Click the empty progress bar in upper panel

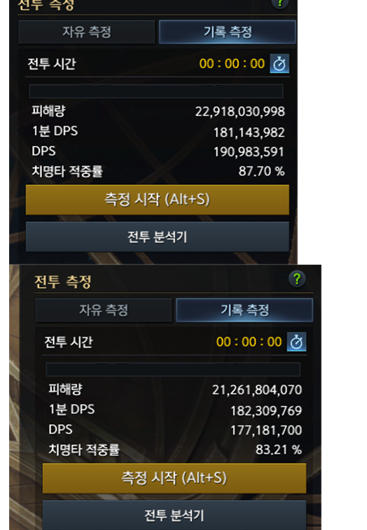pos(156,91)
